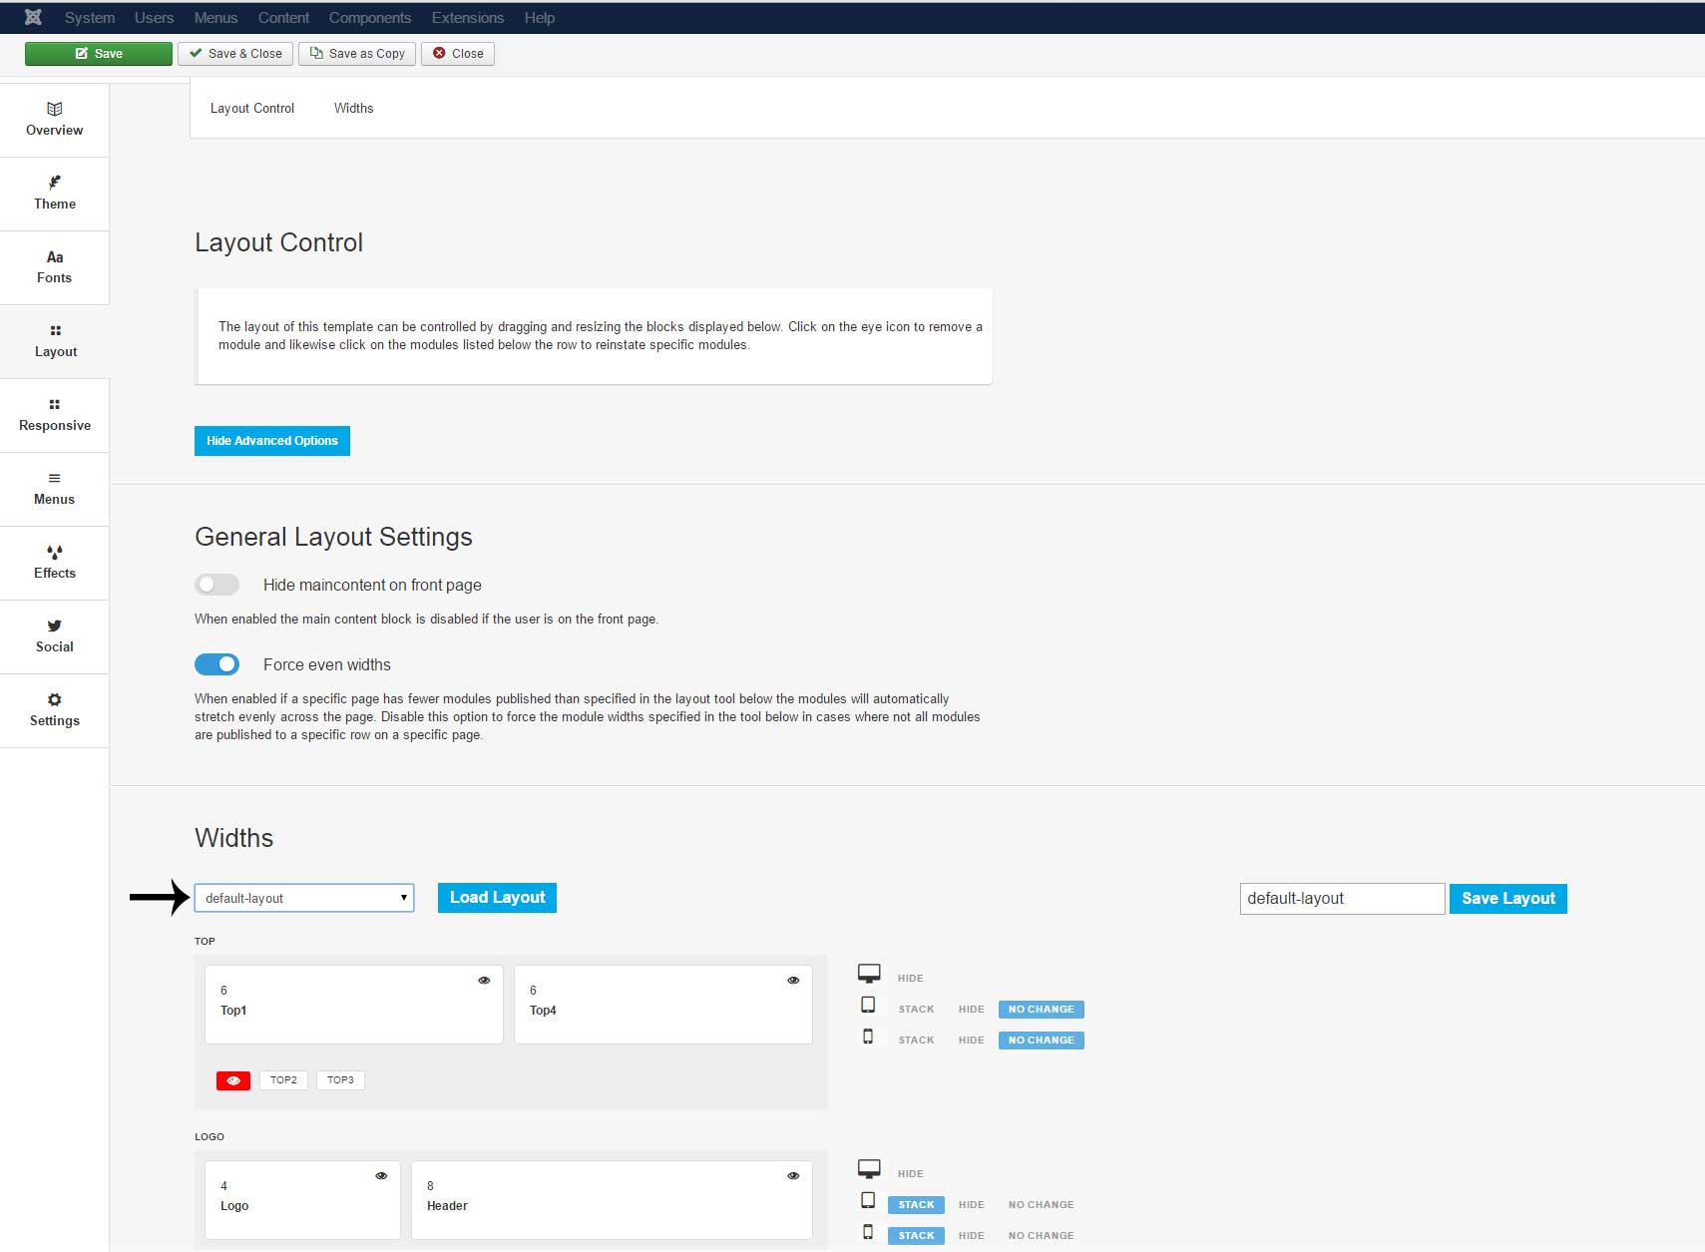1705x1252 pixels.
Task: Select HIDE for LOGO desktop
Action: tap(910, 1174)
